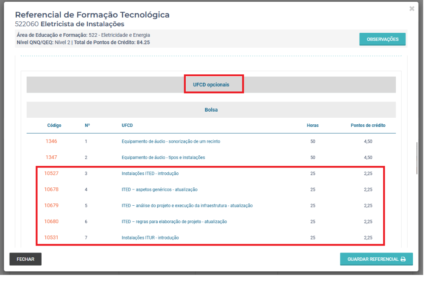Screen dimensions: 437x291
Task: Click the printer icon on Guardar Referencial
Action: 403,259
